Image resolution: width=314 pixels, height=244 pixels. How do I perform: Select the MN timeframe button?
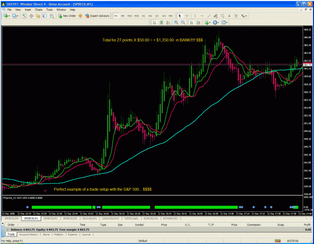[x=171, y=16]
